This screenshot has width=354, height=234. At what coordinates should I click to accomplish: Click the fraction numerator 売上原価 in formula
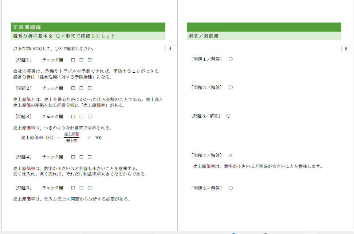[71, 134]
